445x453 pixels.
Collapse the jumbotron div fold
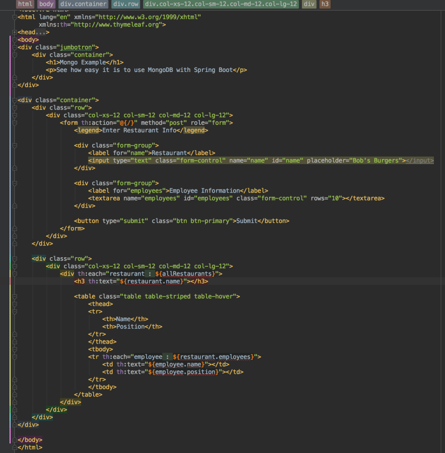[x=14, y=47]
